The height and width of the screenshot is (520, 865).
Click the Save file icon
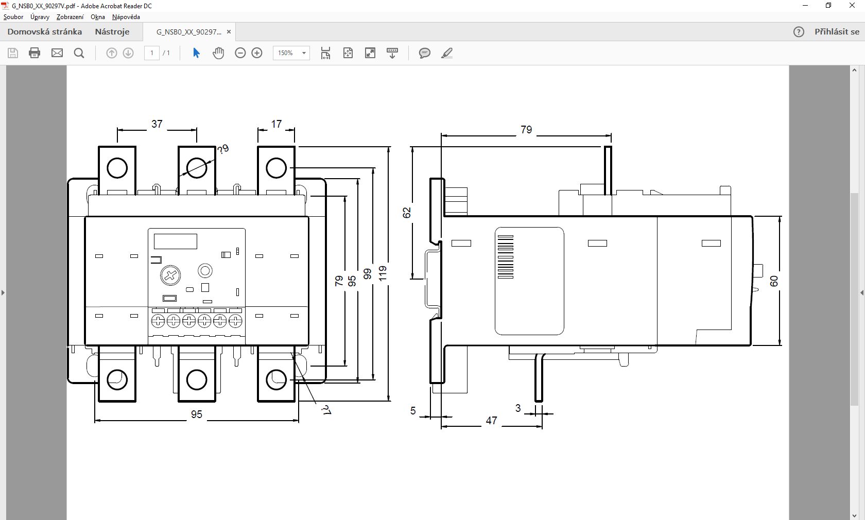(x=13, y=53)
